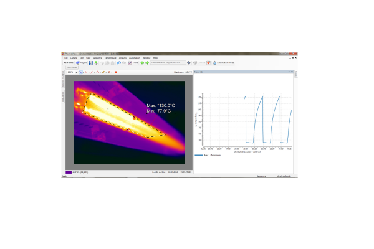This screenshot has height=249, width=374.
Task: Open the Temperature menu
Action: [x=110, y=57]
